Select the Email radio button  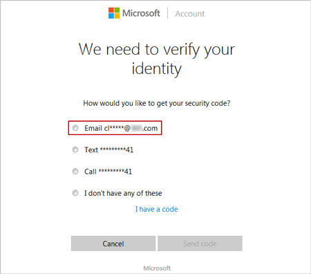(x=75, y=128)
